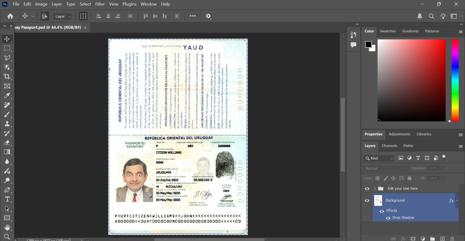The image size is (465, 241).
Task: Select the History Brush tool
Action: click(x=7, y=133)
